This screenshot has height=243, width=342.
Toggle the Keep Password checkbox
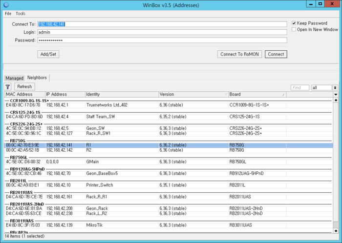[x=294, y=23]
